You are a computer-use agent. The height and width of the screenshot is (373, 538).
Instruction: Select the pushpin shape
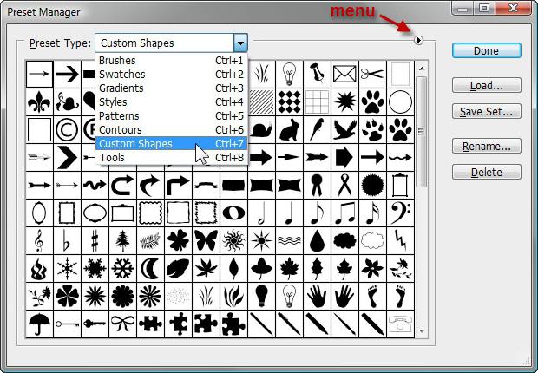[317, 74]
